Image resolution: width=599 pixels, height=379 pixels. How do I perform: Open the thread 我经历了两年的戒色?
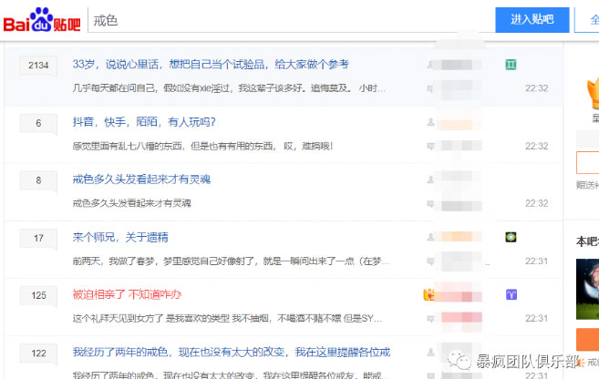coord(232,352)
